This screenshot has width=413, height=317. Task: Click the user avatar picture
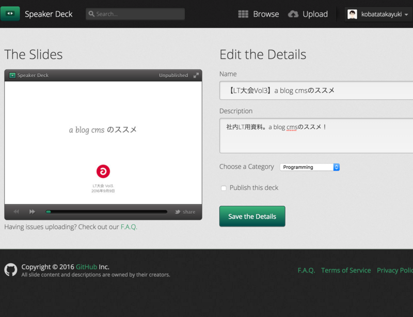352,14
